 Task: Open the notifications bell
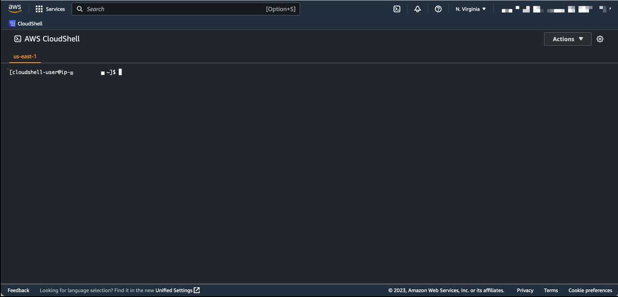coord(418,9)
